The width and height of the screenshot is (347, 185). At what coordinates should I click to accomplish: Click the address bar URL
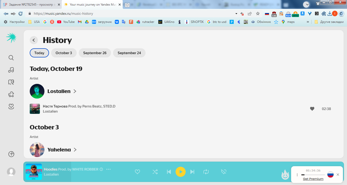(64, 14)
